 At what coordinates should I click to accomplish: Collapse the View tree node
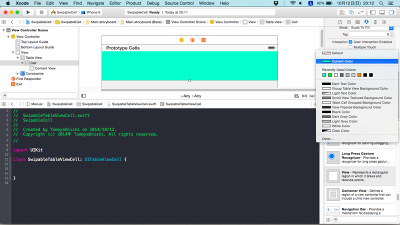pos(13,52)
